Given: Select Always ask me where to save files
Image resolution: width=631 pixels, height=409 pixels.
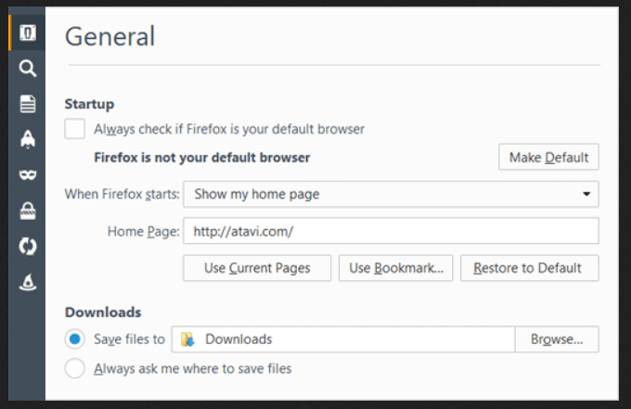Looking at the screenshot, I should [x=75, y=368].
